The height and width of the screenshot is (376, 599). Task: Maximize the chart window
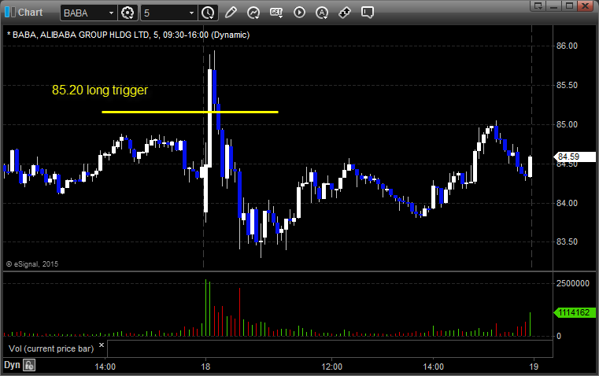[569, 6]
